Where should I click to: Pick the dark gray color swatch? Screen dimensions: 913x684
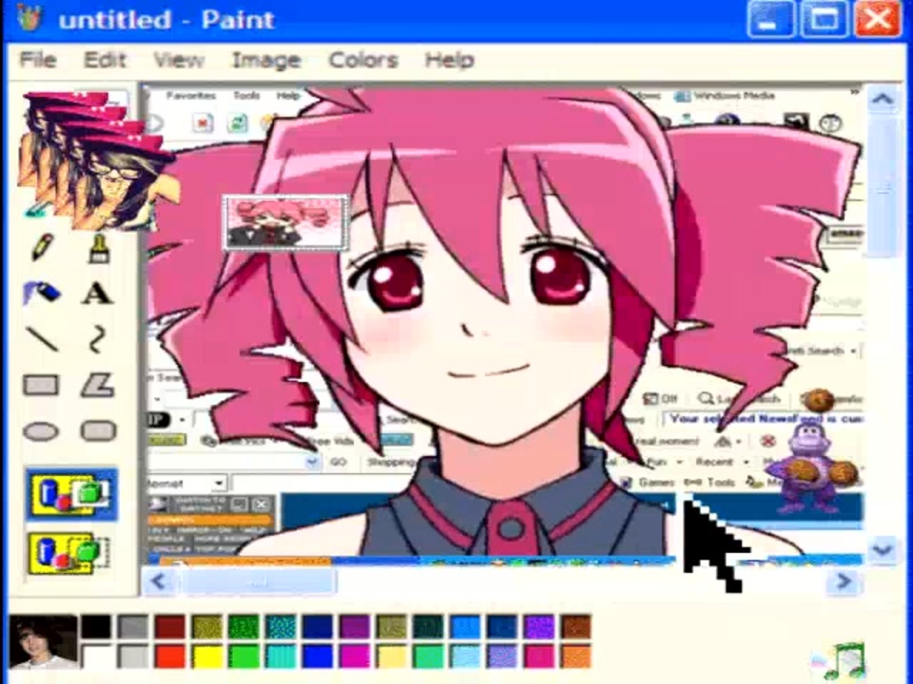click(x=133, y=627)
